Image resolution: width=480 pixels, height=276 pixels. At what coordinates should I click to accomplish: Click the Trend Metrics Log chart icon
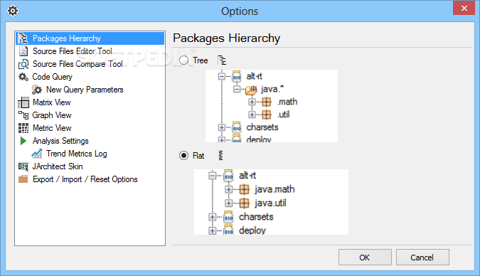click(37, 154)
